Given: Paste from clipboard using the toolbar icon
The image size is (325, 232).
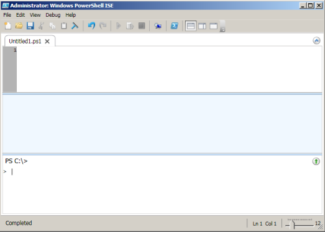Looking at the screenshot, I should tap(64, 26).
